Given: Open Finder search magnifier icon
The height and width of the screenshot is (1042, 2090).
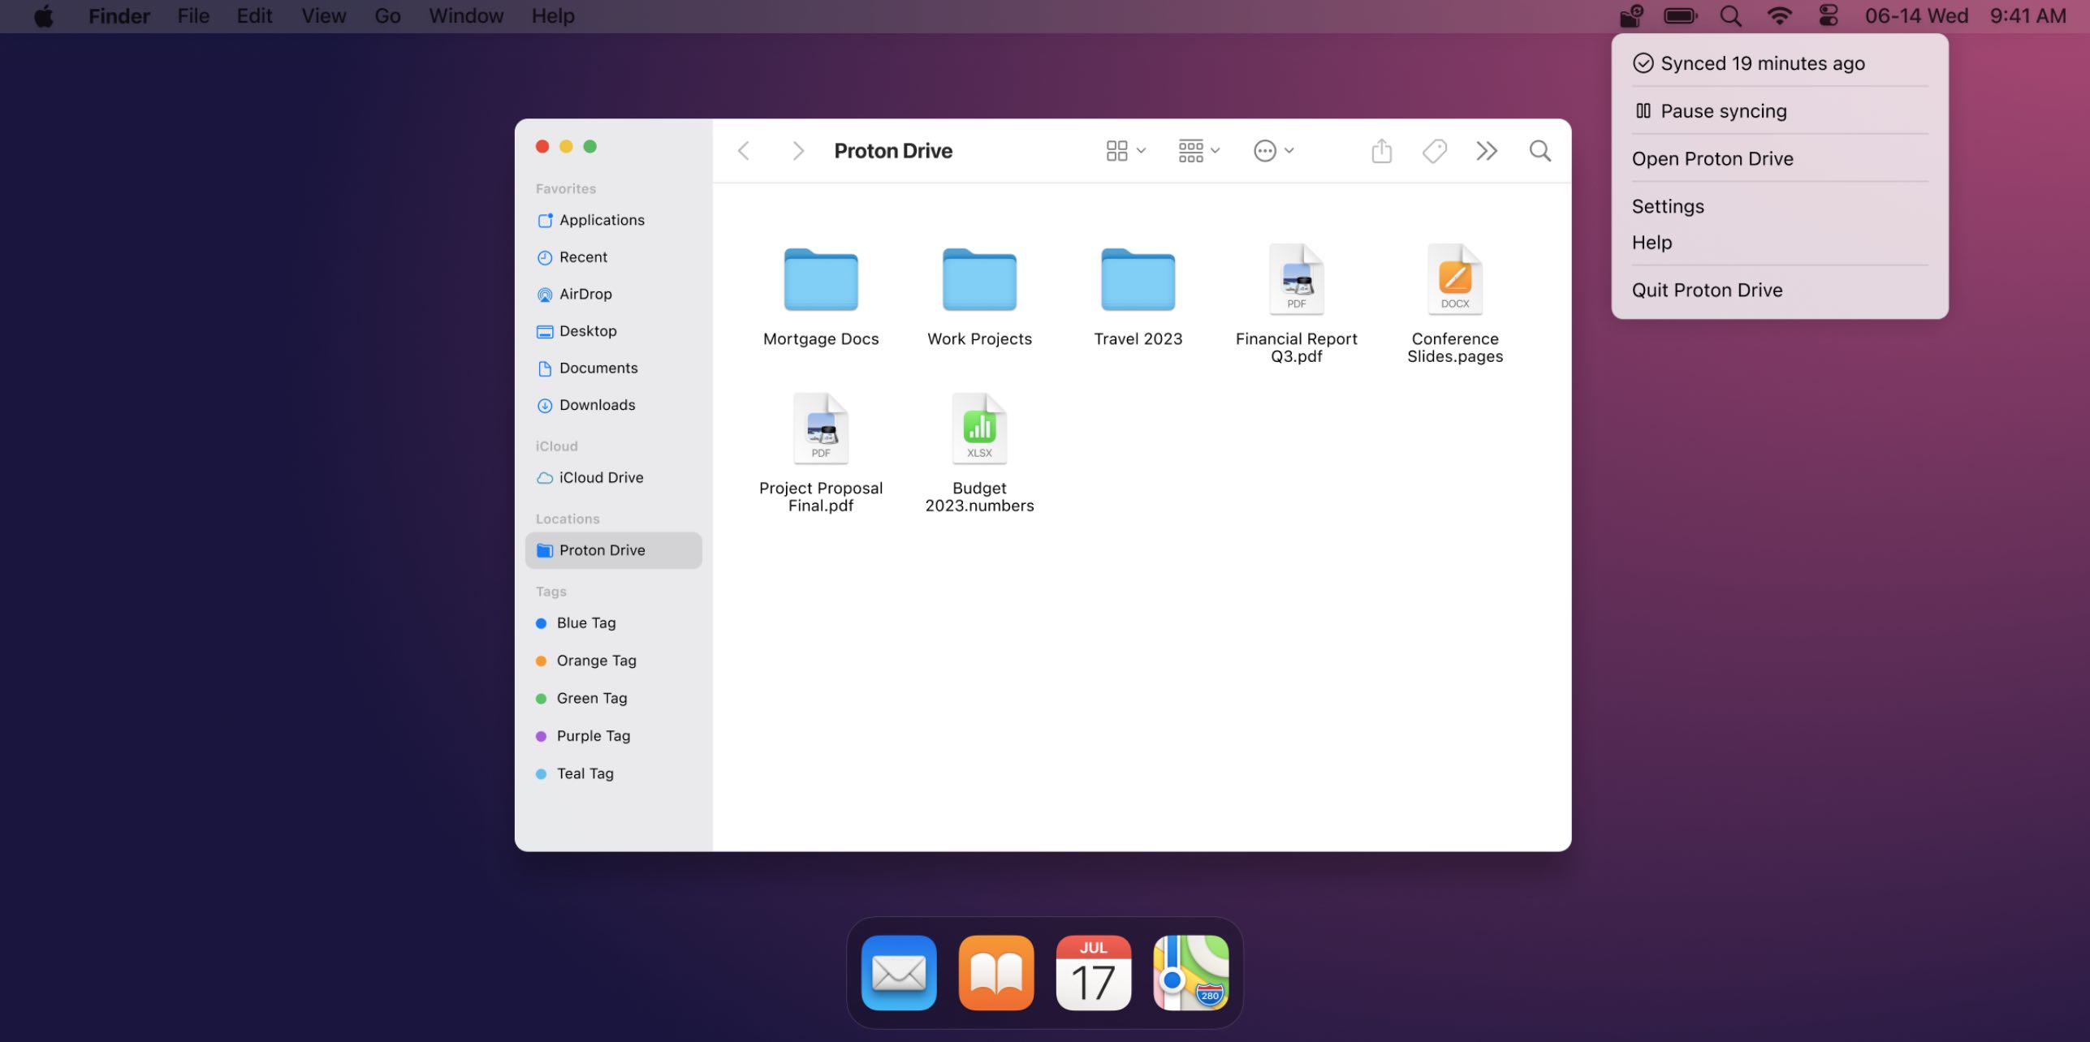Looking at the screenshot, I should point(1539,151).
